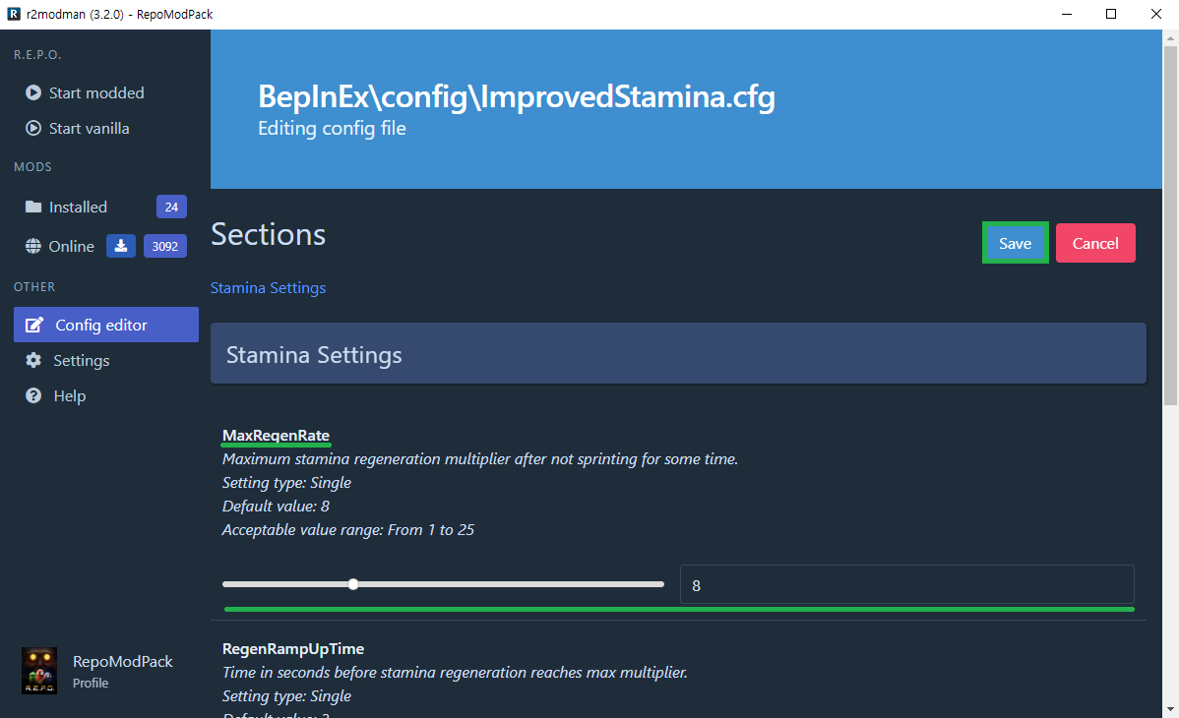Click the Installed folder icon
The image size is (1179, 718).
(33, 207)
